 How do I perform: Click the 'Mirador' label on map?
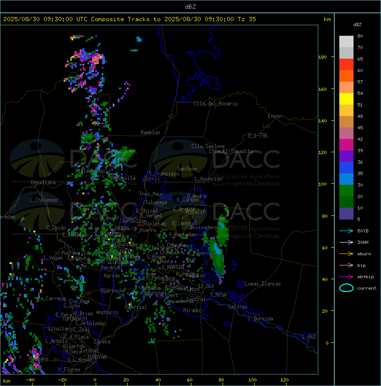click(x=193, y=310)
